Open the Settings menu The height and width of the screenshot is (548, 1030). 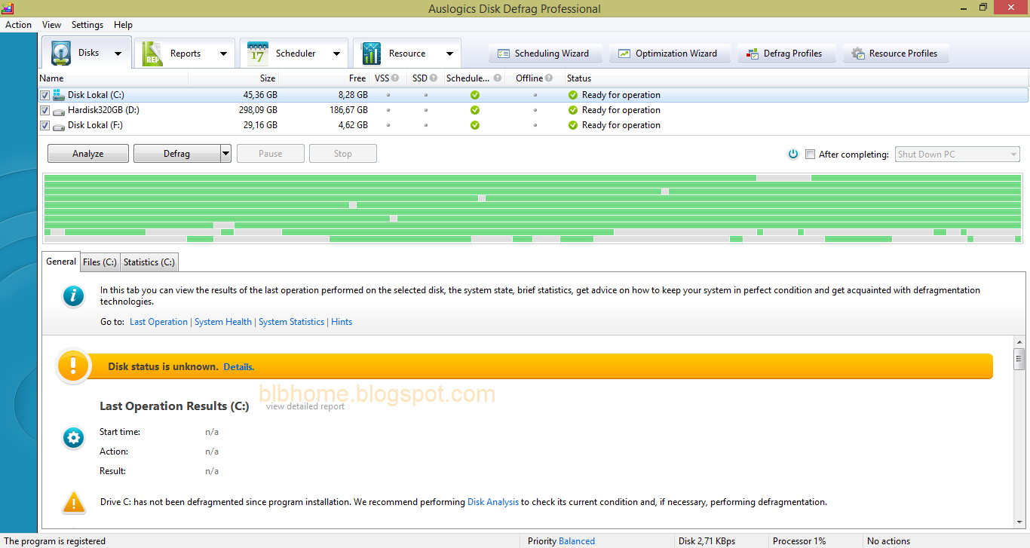coord(87,25)
